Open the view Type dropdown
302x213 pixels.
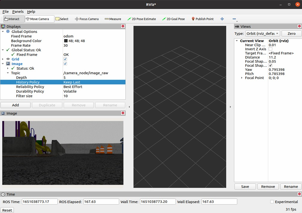coord(263,34)
